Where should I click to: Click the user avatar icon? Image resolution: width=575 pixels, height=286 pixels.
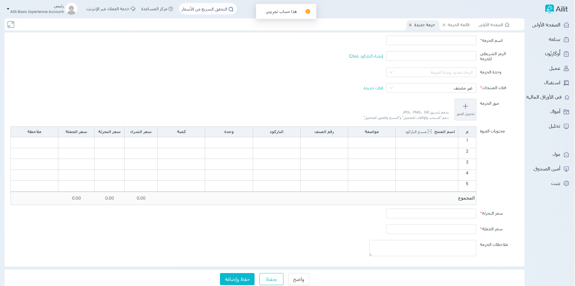pyautogui.click(x=71, y=9)
